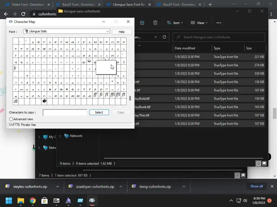Viewport: 277px width, 207px height.
Task: Switch to thumbnails view in rear Explorer
Action: click(x=243, y=175)
